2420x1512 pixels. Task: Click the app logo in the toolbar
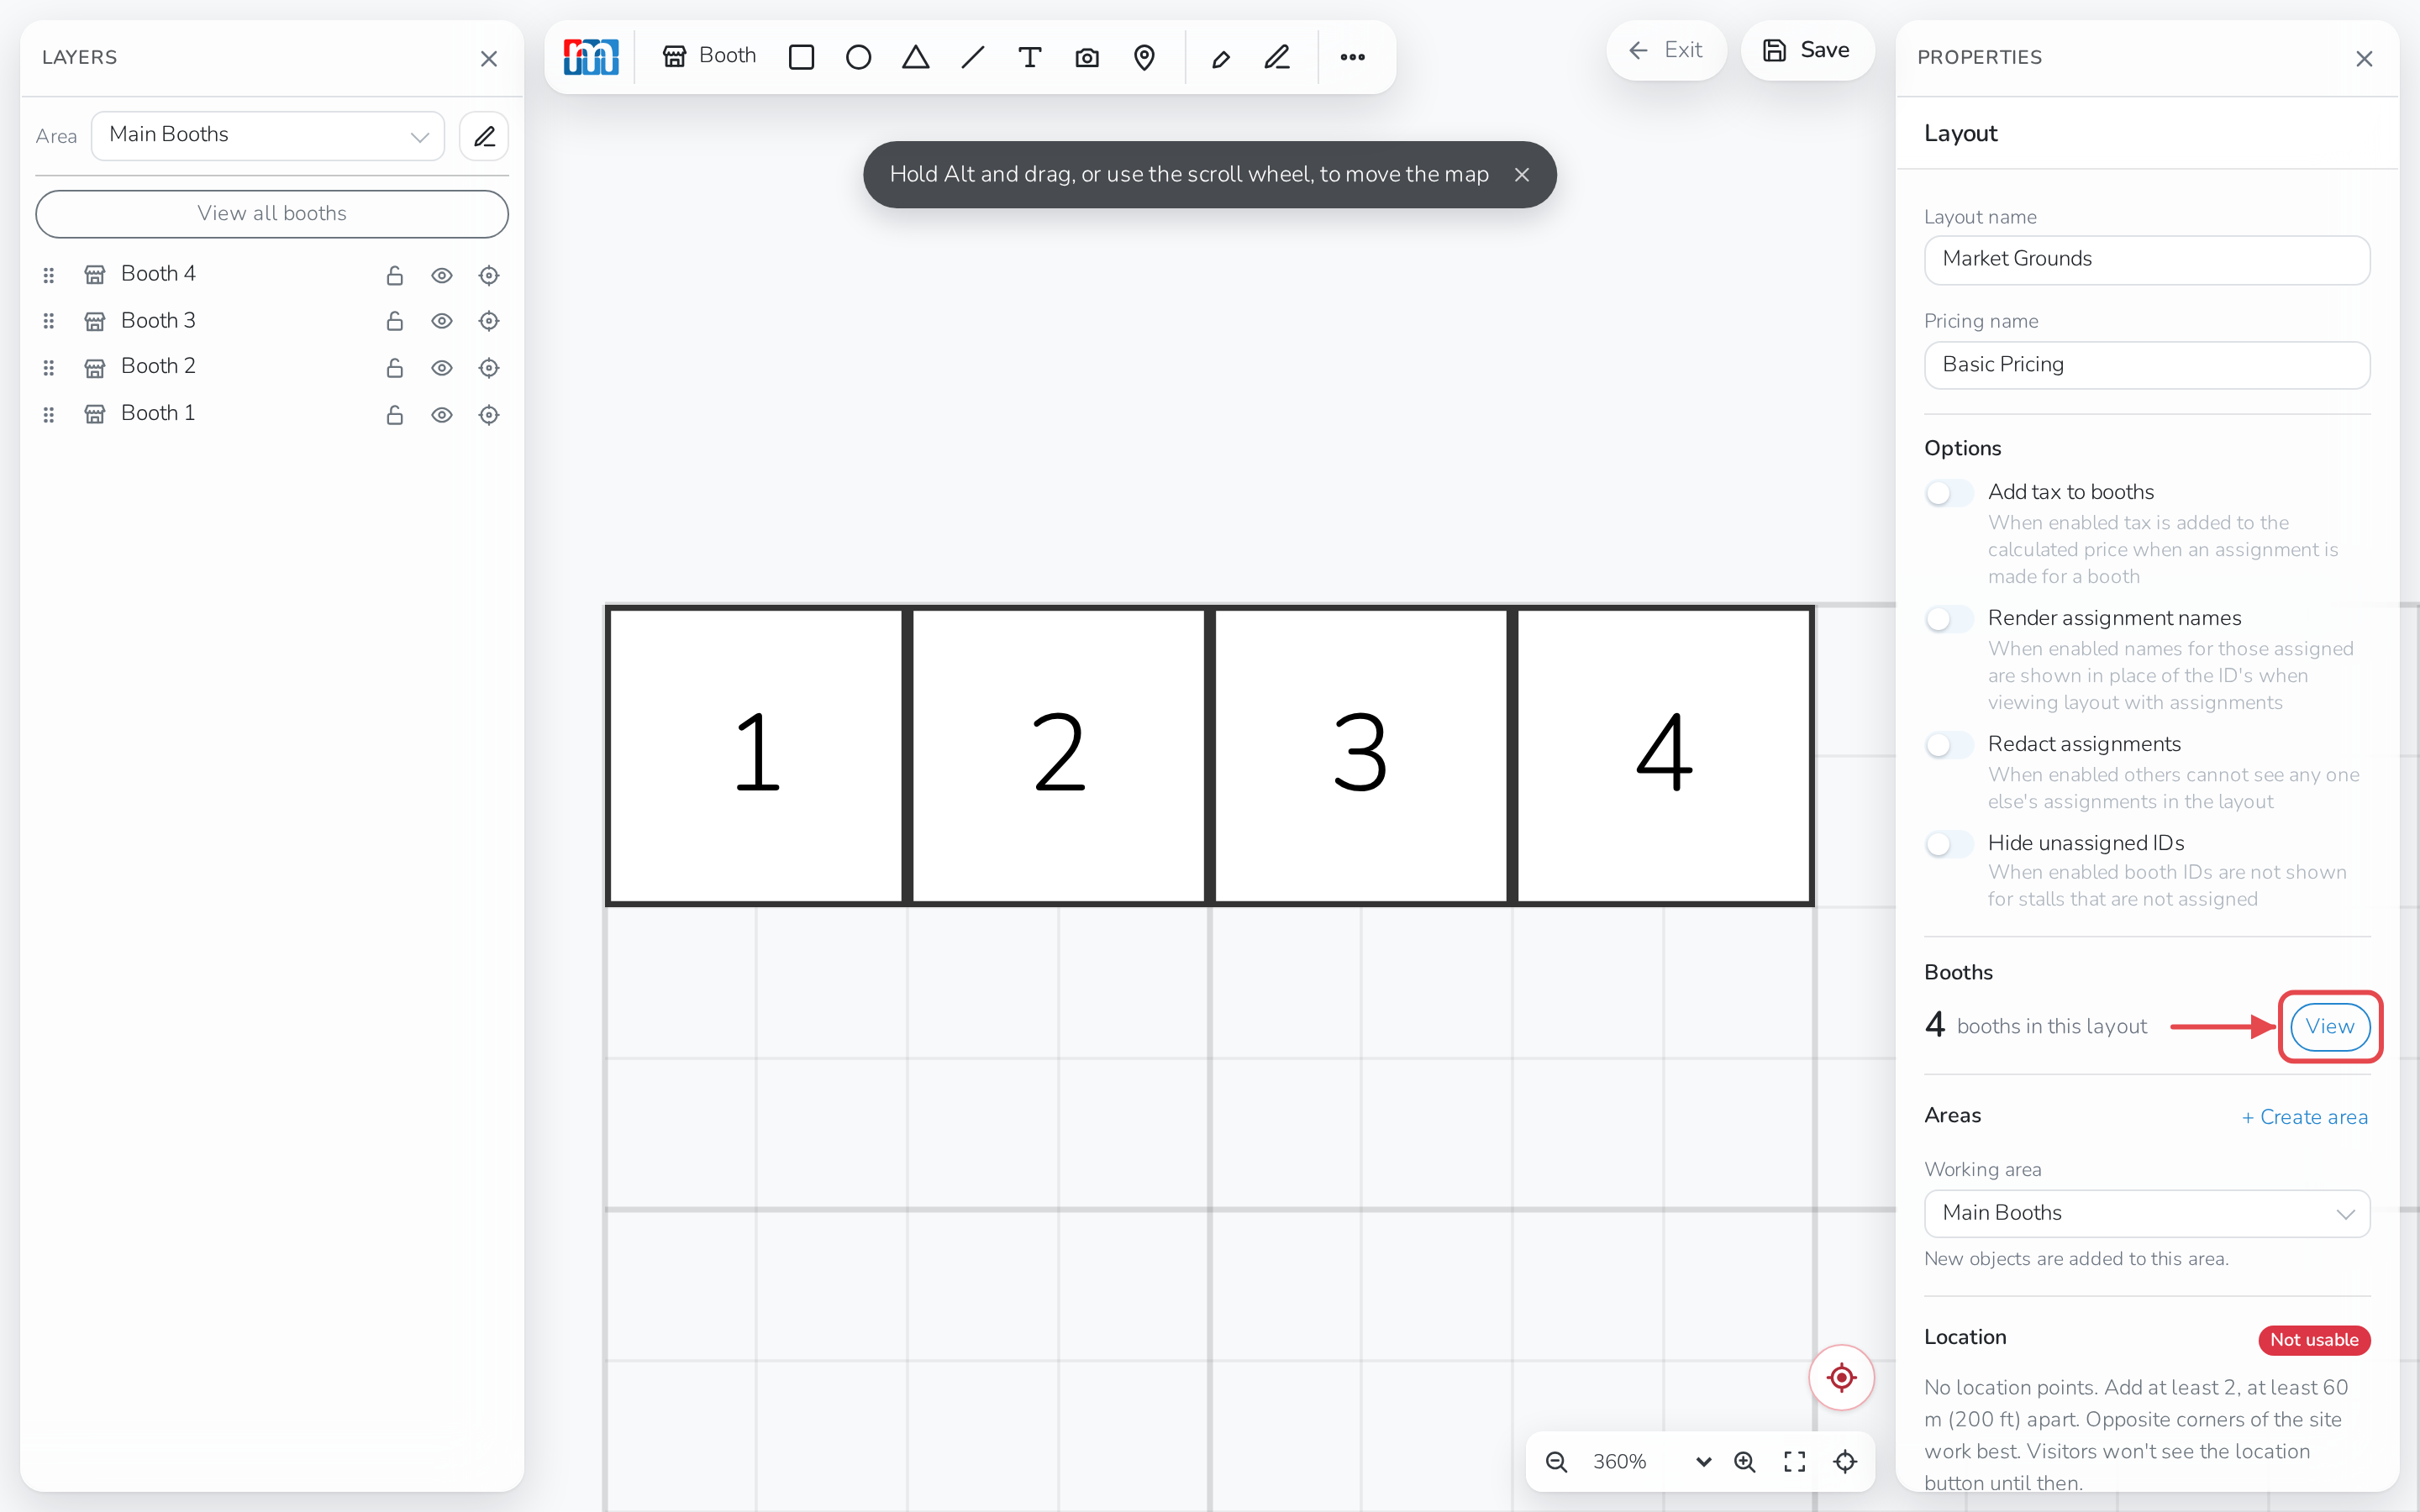tap(591, 57)
